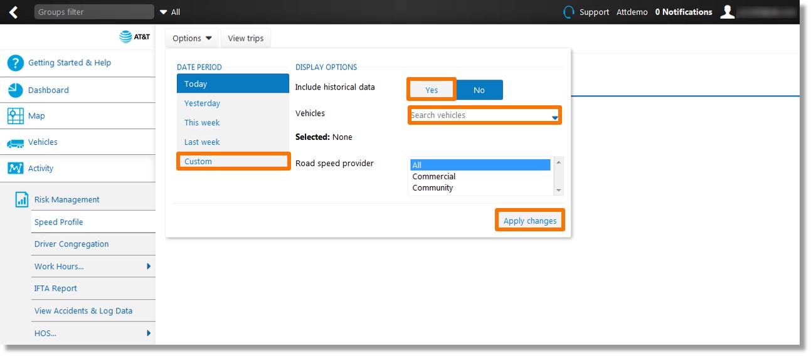Open Dashboard in sidebar
The height and width of the screenshot is (356, 811).
coord(48,90)
